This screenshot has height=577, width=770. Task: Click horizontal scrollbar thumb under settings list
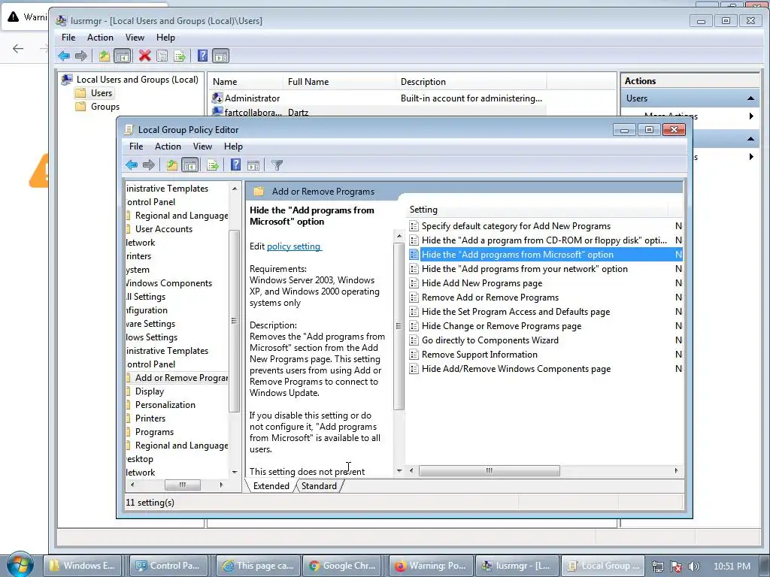(x=489, y=471)
